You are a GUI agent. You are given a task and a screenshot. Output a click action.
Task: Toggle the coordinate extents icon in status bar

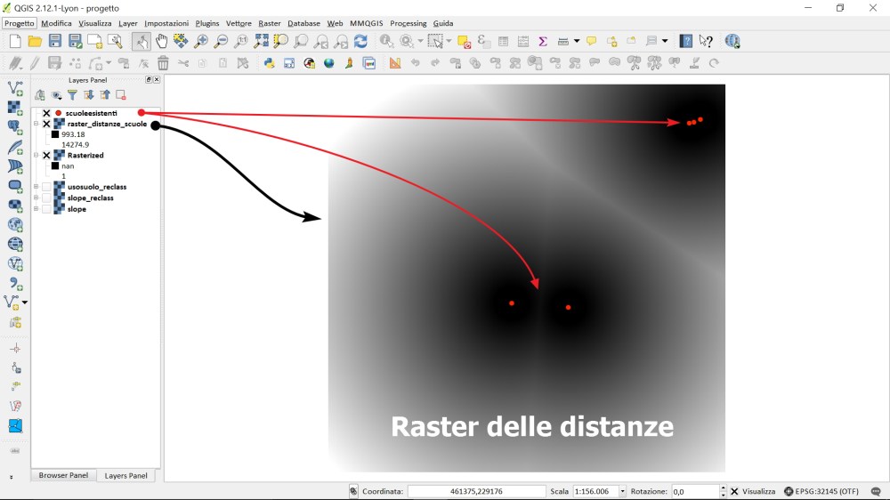353,491
